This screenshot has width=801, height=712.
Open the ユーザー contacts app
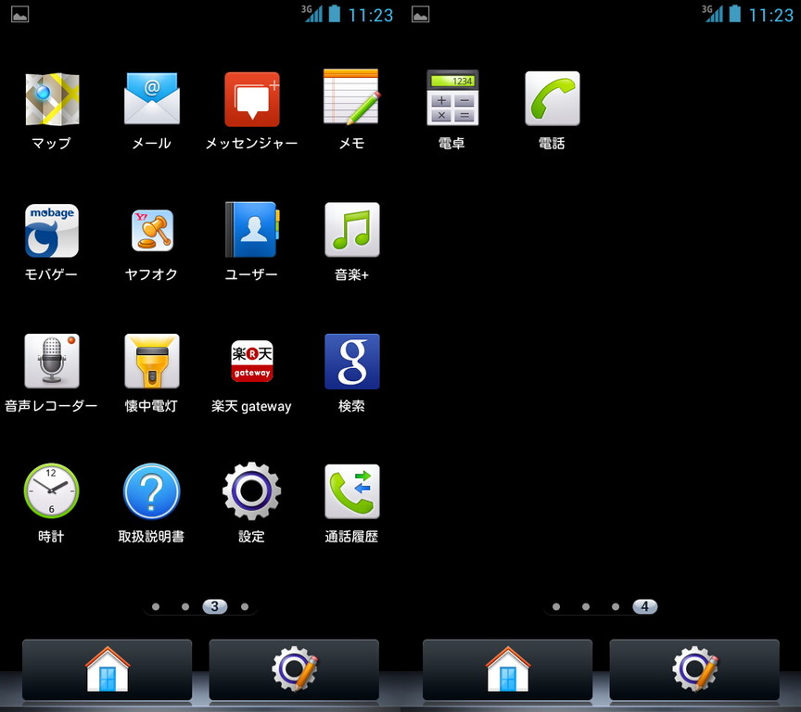click(x=252, y=229)
